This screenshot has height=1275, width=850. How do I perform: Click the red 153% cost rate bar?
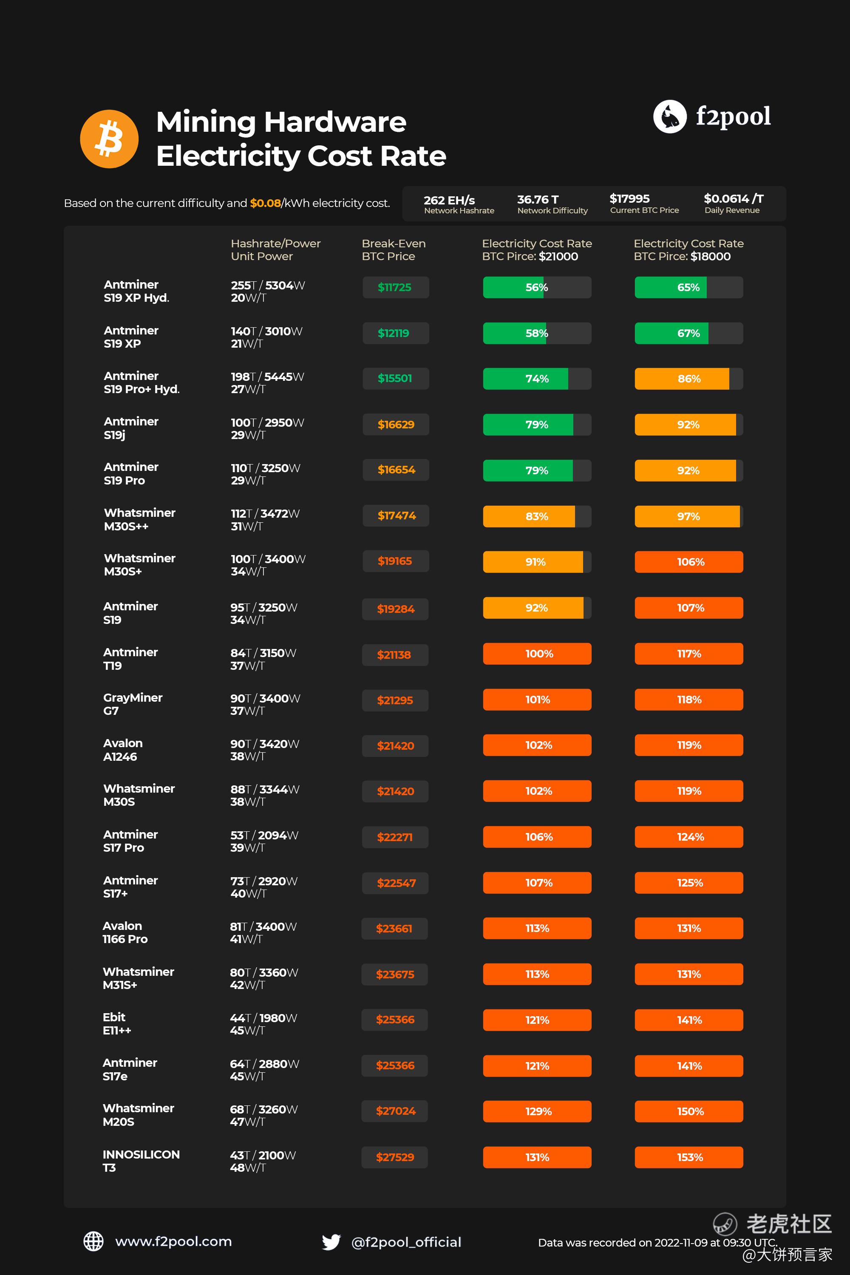pos(688,1157)
